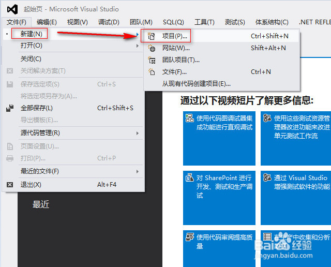Click the production data collection tile icon
Image resolution: width=331 pixels, height=267 pixels.
267,237
